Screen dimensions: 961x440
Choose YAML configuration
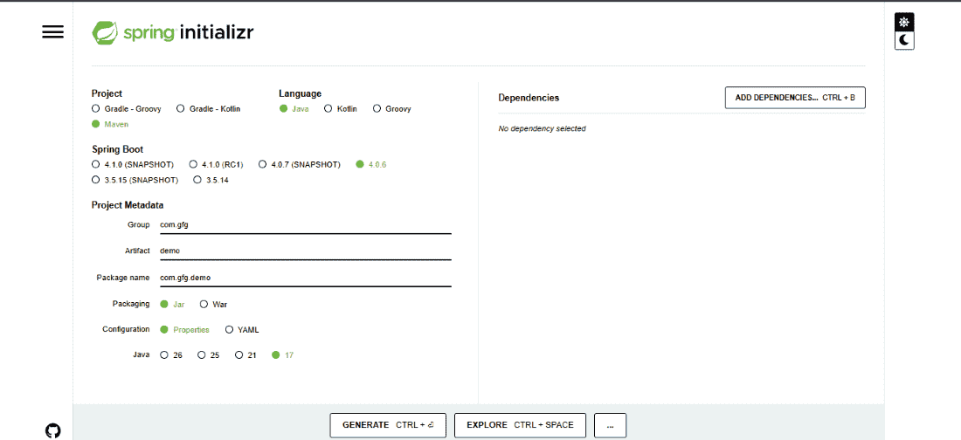[242, 330]
